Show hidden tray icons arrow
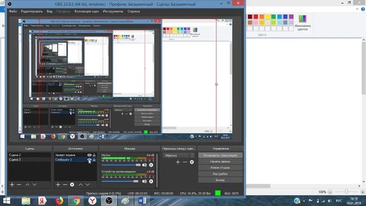Image resolution: width=366 pixels, height=206 pixels. [x=304, y=201]
